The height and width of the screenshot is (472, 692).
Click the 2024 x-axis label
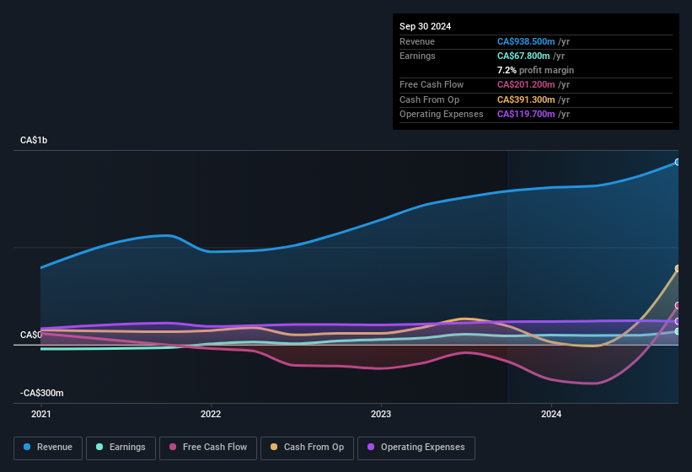(551, 414)
